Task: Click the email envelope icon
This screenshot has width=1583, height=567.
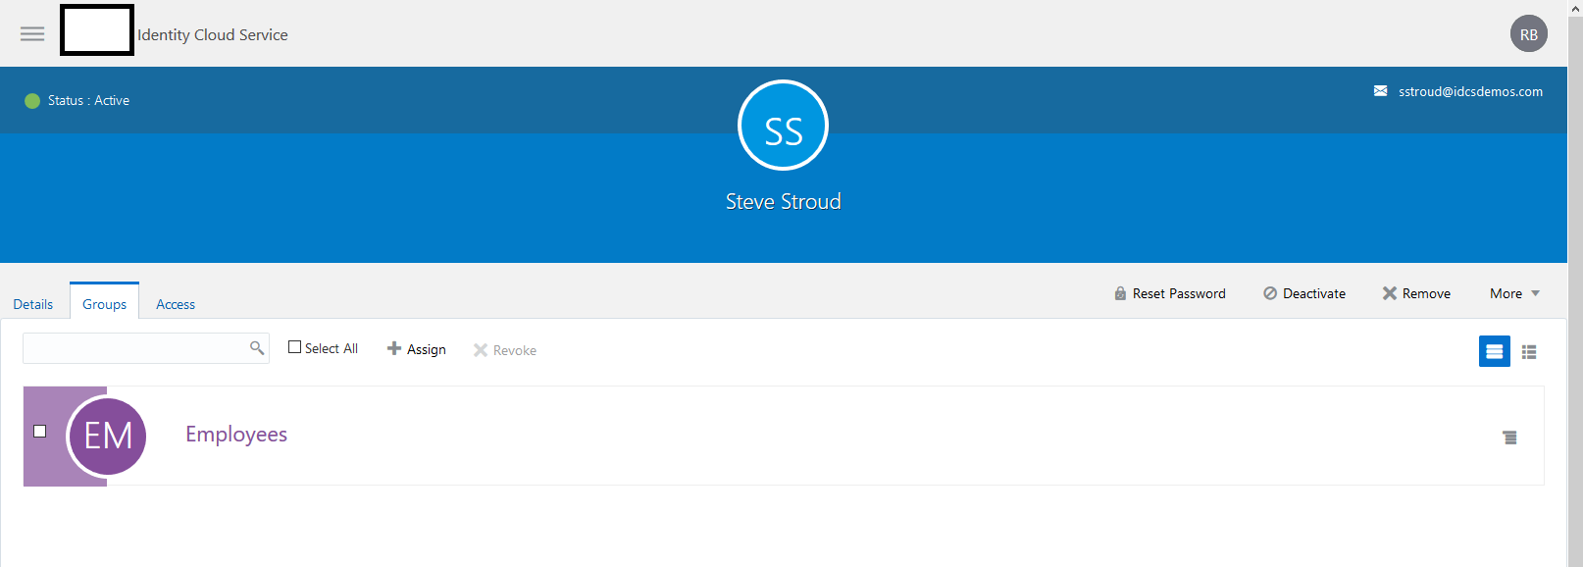Action: (1380, 91)
